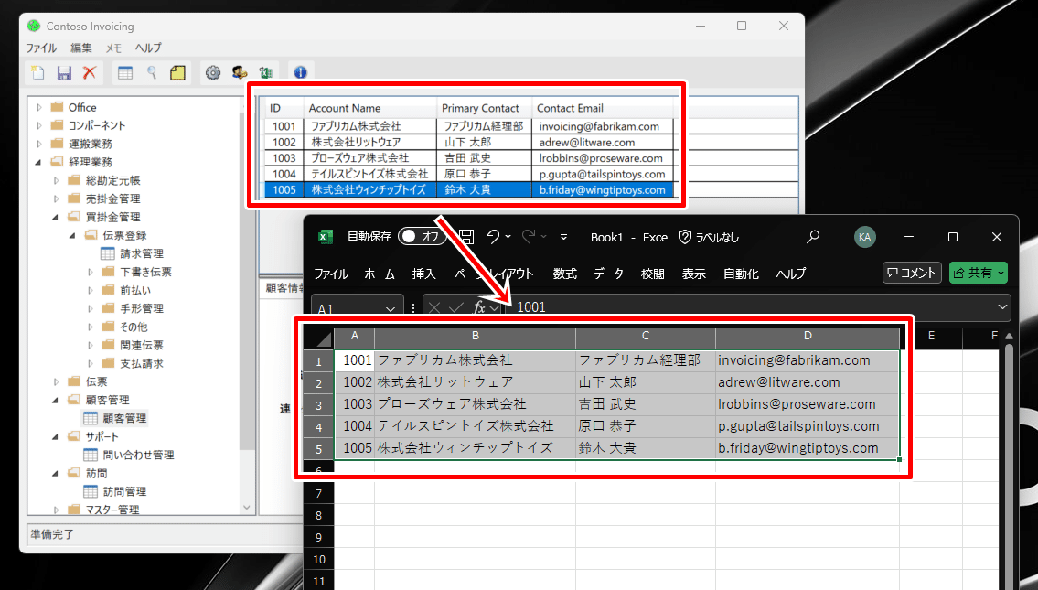Expand the コンポーネント folder node
The width and height of the screenshot is (1038, 590).
[39, 125]
